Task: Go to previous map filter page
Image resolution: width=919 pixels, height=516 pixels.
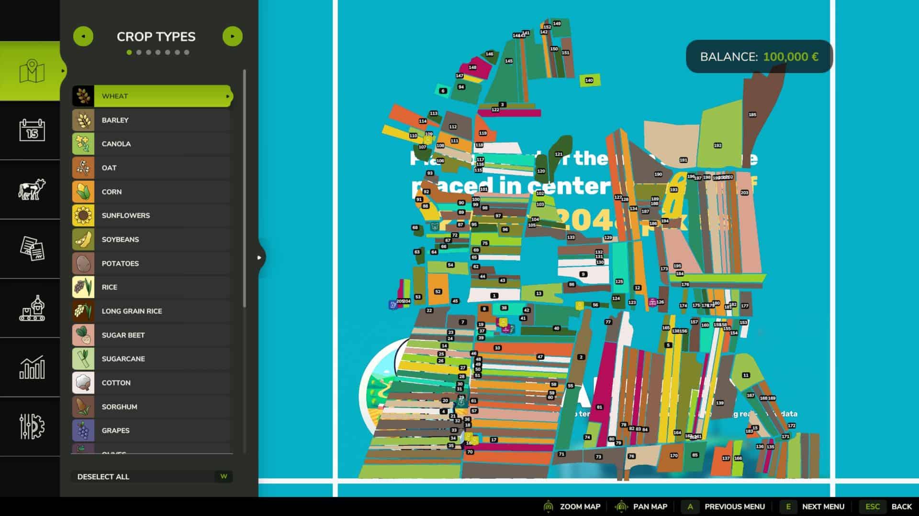Action: coord(83,36)
